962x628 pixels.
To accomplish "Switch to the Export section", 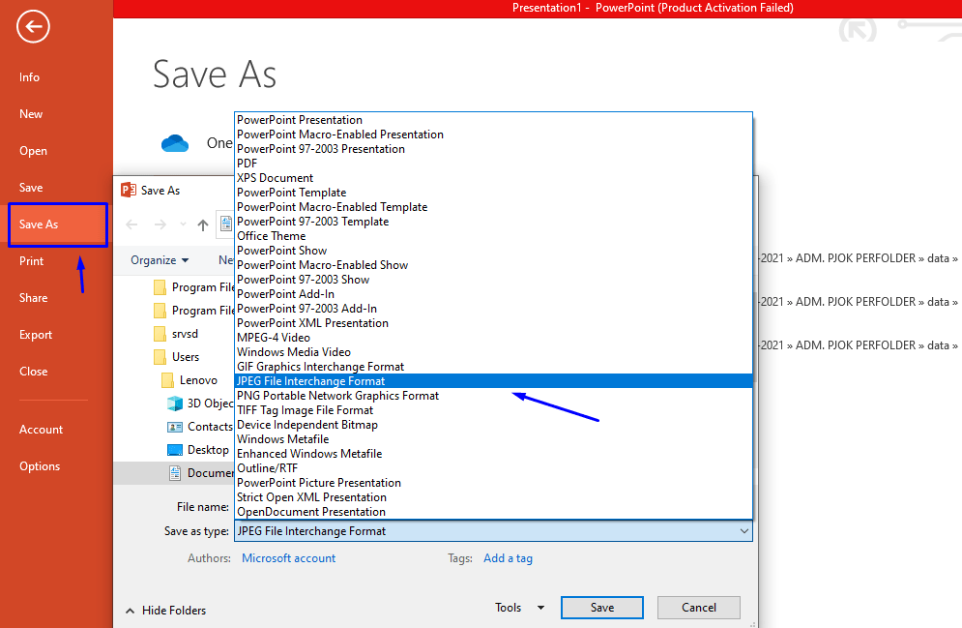I will [36, 334].
